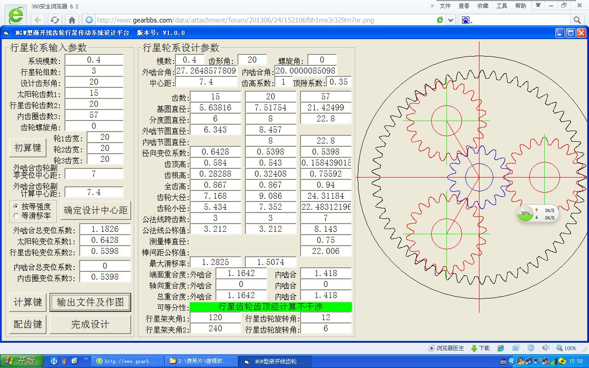Go back with the browser back arrow
The image size is (589, 368).
coord(38,20)
